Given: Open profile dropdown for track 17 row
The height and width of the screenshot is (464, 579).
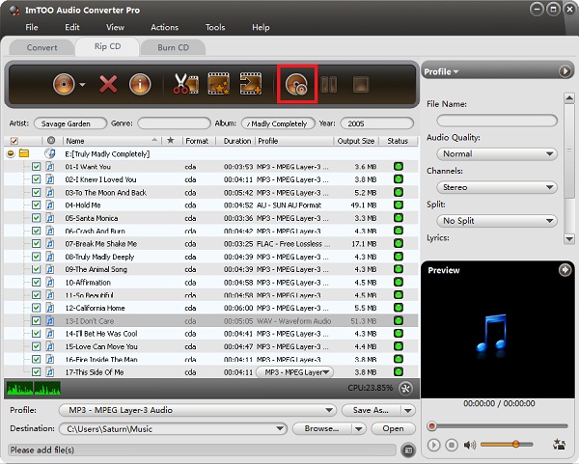Looking at the screenshot, I should click(294, 372).
